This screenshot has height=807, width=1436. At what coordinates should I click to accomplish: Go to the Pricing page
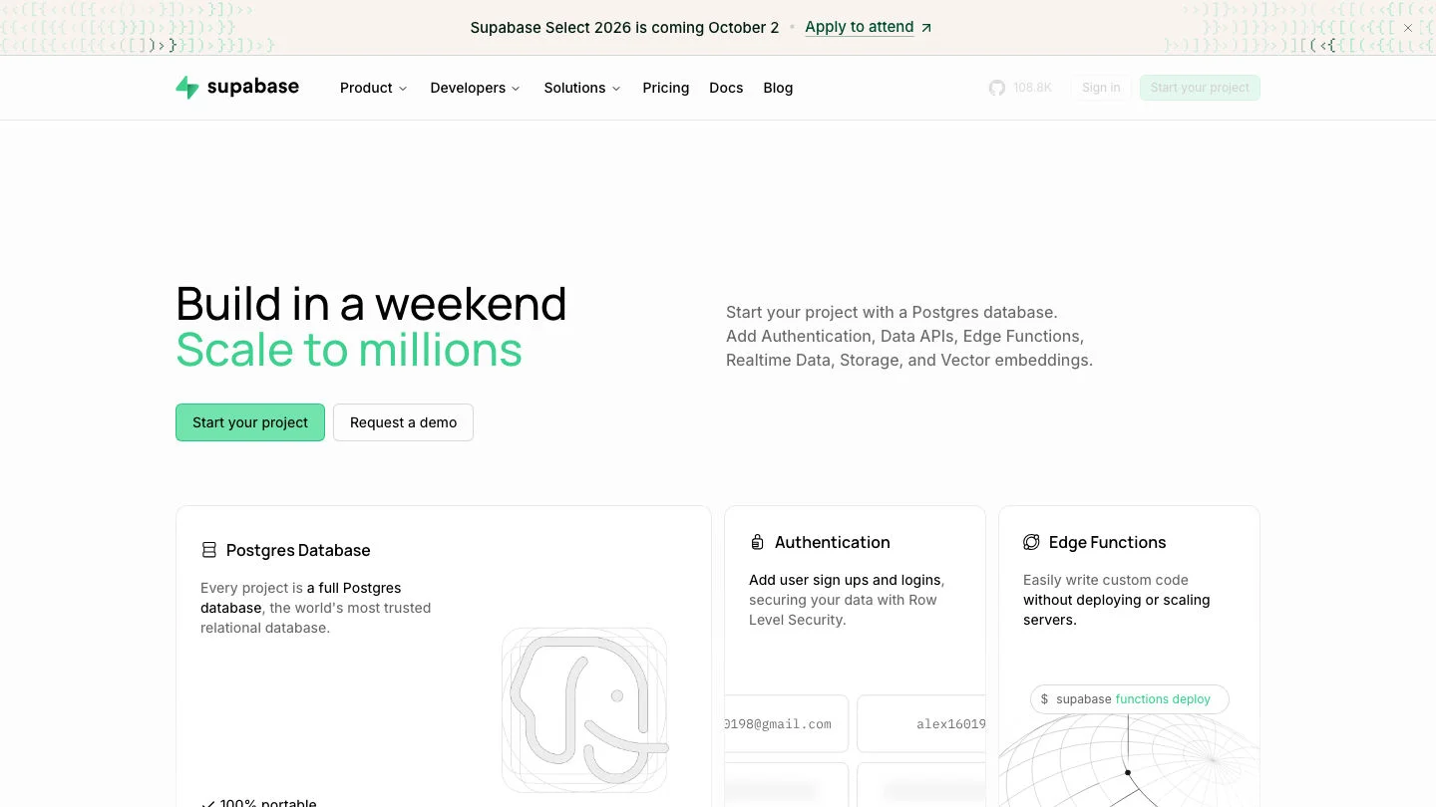tap(666, 88)
